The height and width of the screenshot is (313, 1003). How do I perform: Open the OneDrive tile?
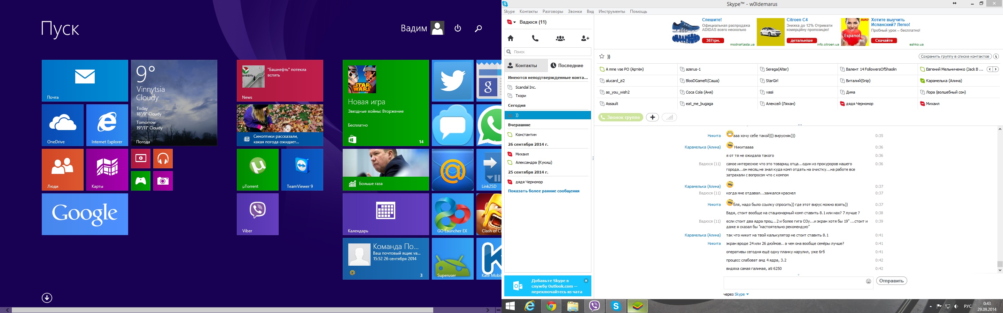pyautogui.click(x=62, y=125)
